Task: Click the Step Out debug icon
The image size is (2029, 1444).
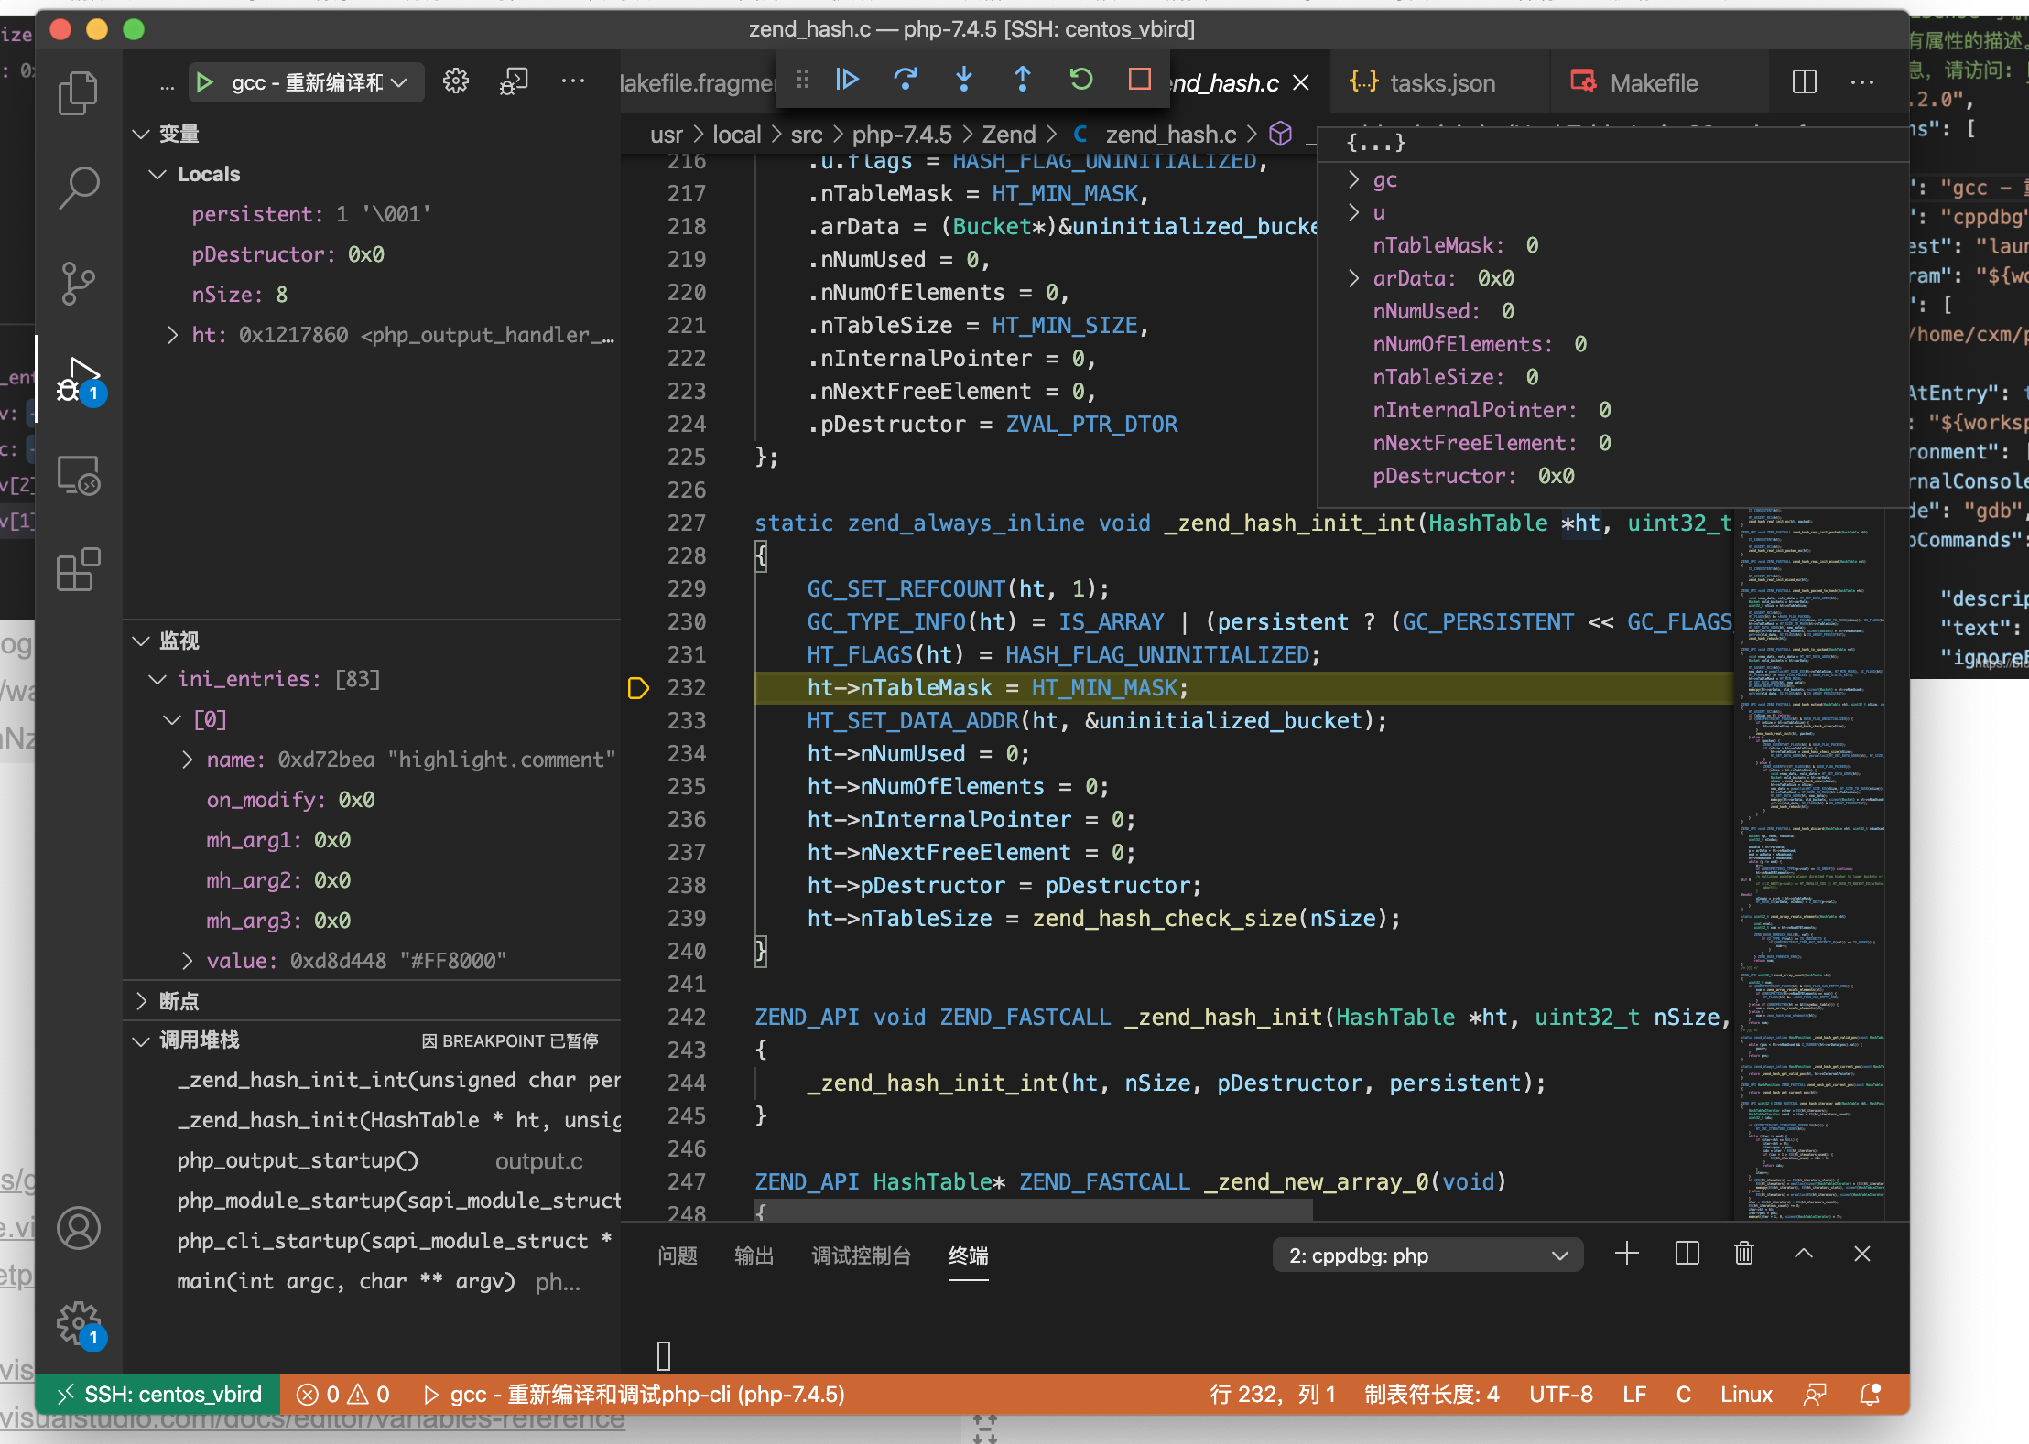Action: click(x=1022, y=81)
